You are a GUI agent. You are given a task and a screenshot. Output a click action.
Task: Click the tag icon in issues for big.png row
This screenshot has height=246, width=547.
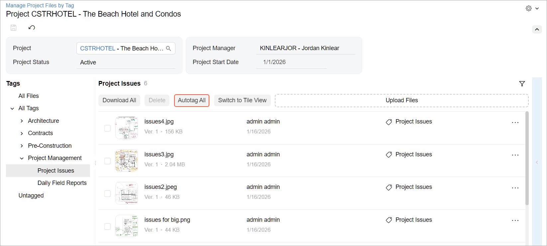point(389,220)
